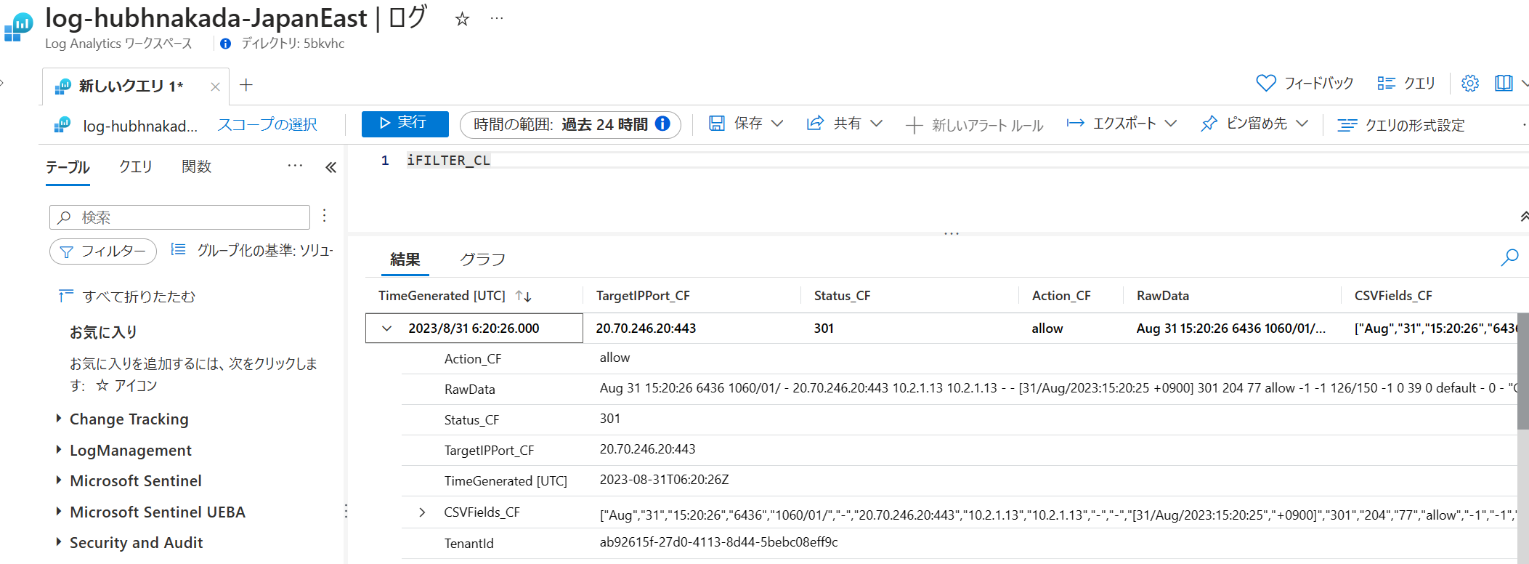The width and height of the screenshot is (1529, 564).
Task: Click the allow cell in Action_CF column
Action: 1047,329
